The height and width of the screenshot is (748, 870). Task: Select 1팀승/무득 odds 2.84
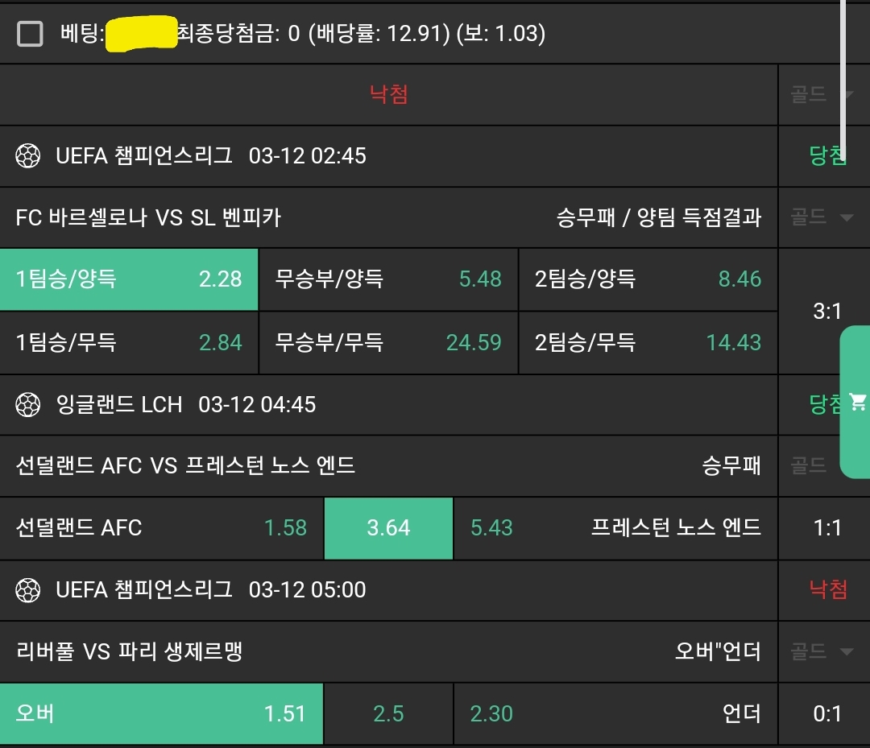click(x=129, y=342)
